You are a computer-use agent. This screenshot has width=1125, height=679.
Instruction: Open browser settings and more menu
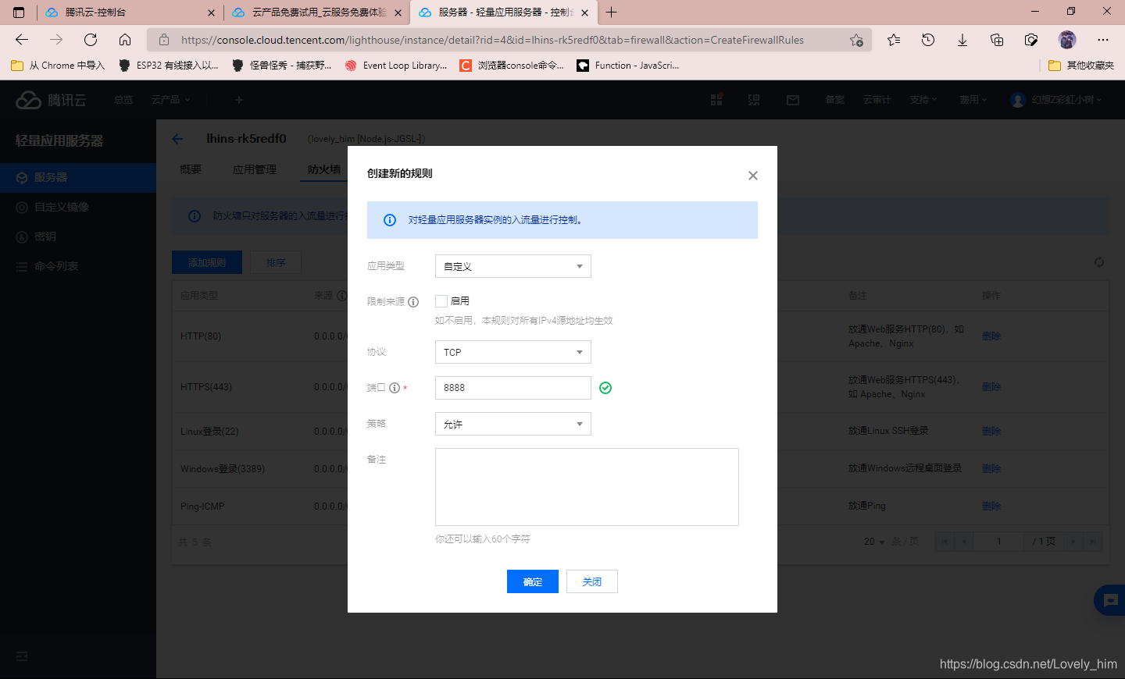(1103, 40)
